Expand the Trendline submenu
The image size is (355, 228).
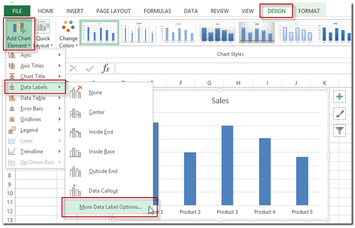(x=34, y=151)
